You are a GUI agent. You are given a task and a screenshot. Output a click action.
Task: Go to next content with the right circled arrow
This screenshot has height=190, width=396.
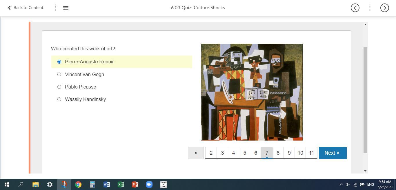pyautogui.click(x=385, y=8)
